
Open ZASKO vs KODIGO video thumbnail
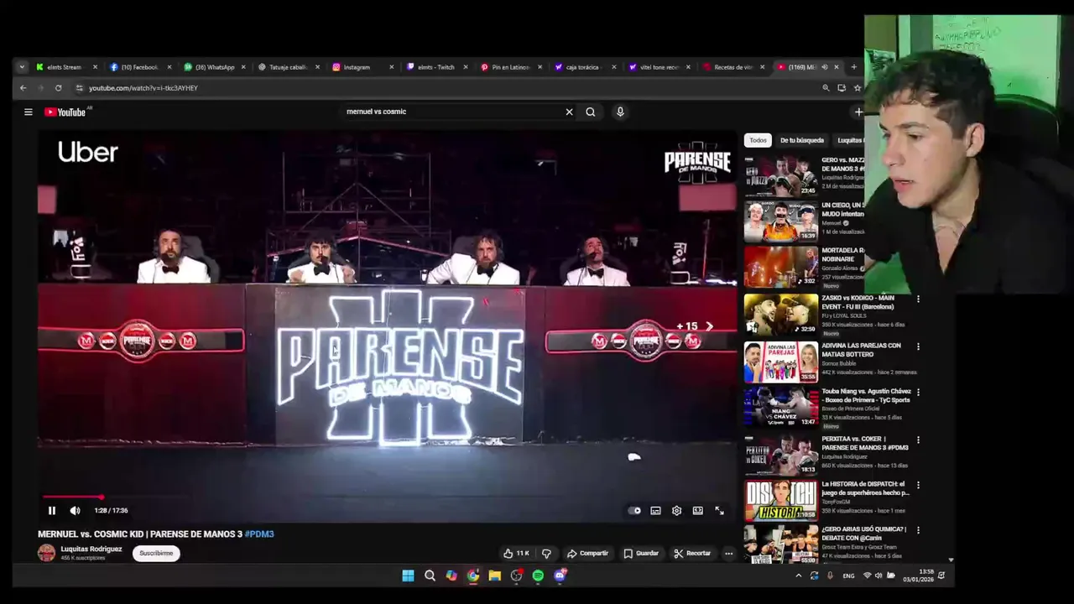click(780, 314)
